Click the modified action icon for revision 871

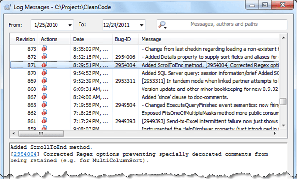pos(45,65)
